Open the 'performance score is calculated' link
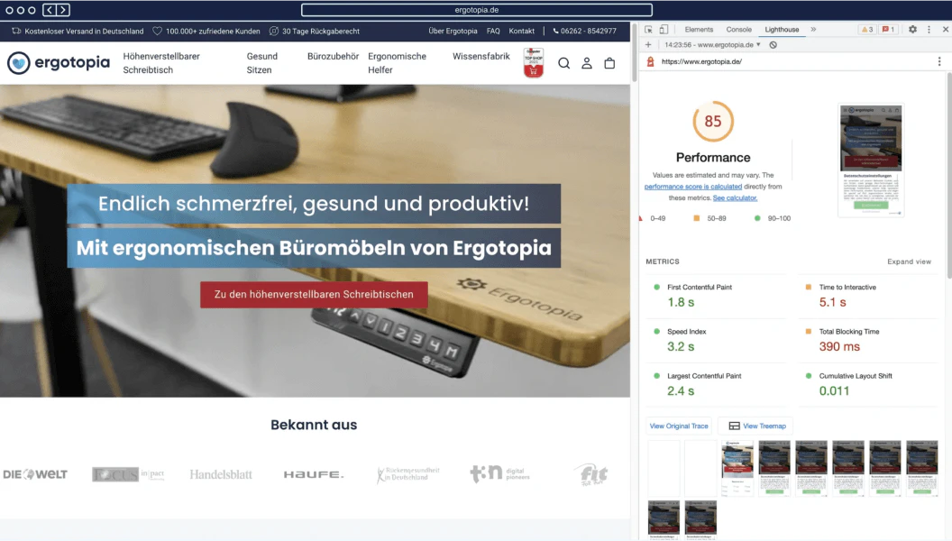The image size is (952, 541). pyautogui.click(x=692, y=187)
